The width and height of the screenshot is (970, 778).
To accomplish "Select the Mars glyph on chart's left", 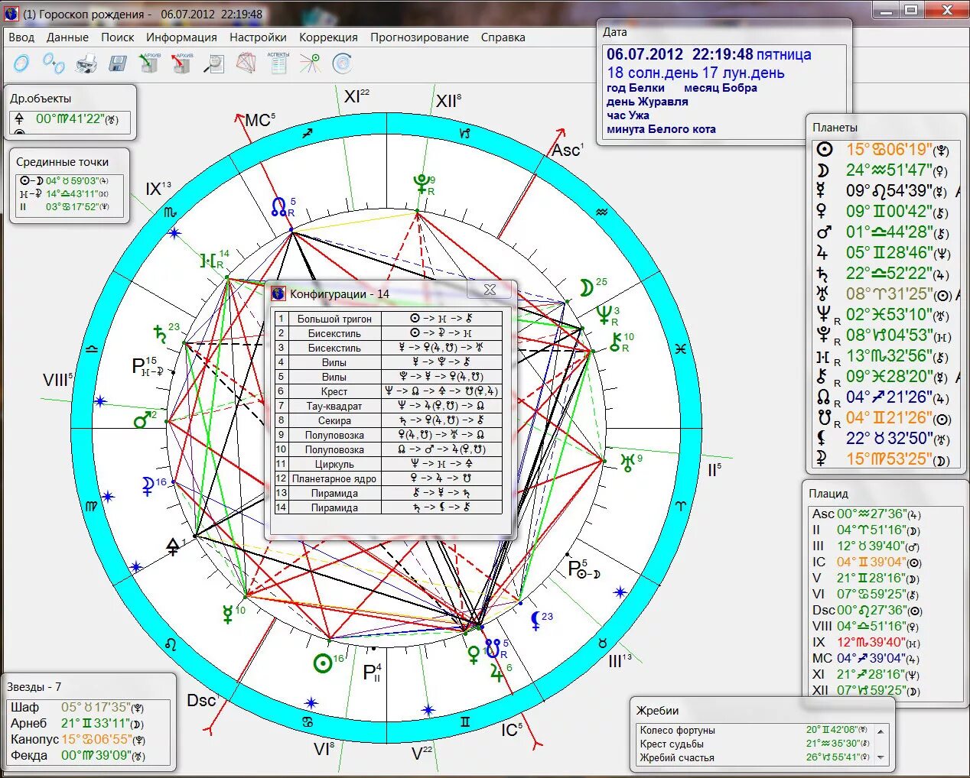I will tap(142, 420).
